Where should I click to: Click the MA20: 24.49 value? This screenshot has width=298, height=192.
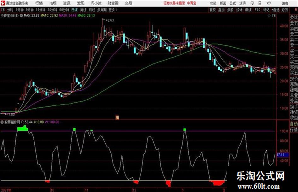click(x=68, y=15)
